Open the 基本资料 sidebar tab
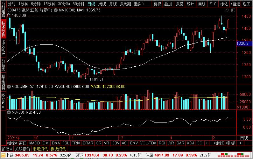Screen dimensions: 253x159 pyautogui.click(x=3, y=82)
